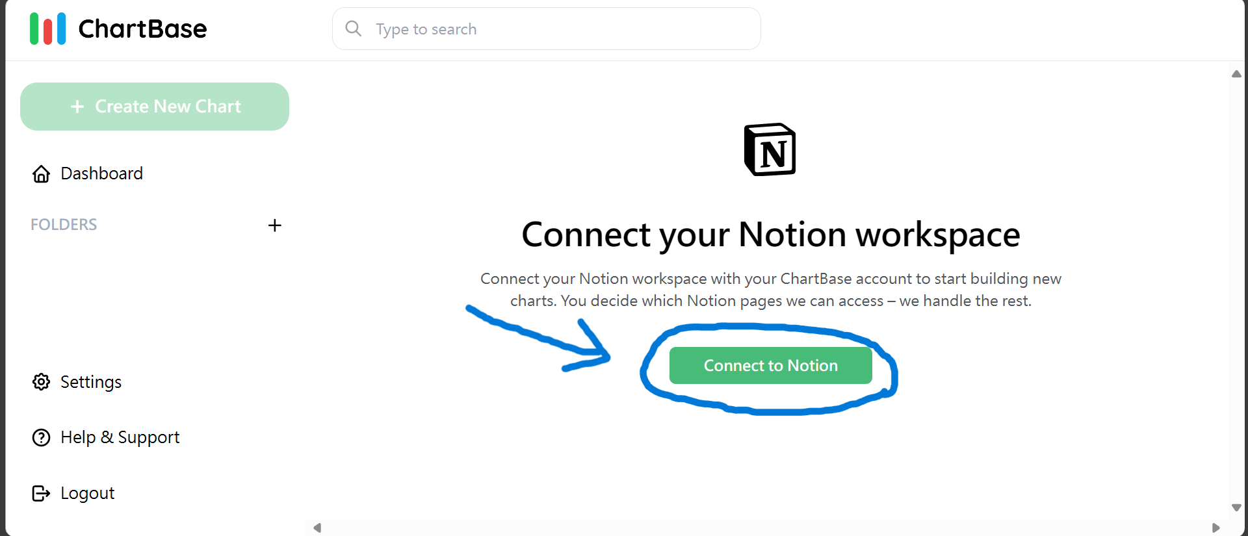The height and width of the screenshot is (536, 1248).
Task: Click the horizontal scrollbar left arrow
Action: click(x=317, y=528)
